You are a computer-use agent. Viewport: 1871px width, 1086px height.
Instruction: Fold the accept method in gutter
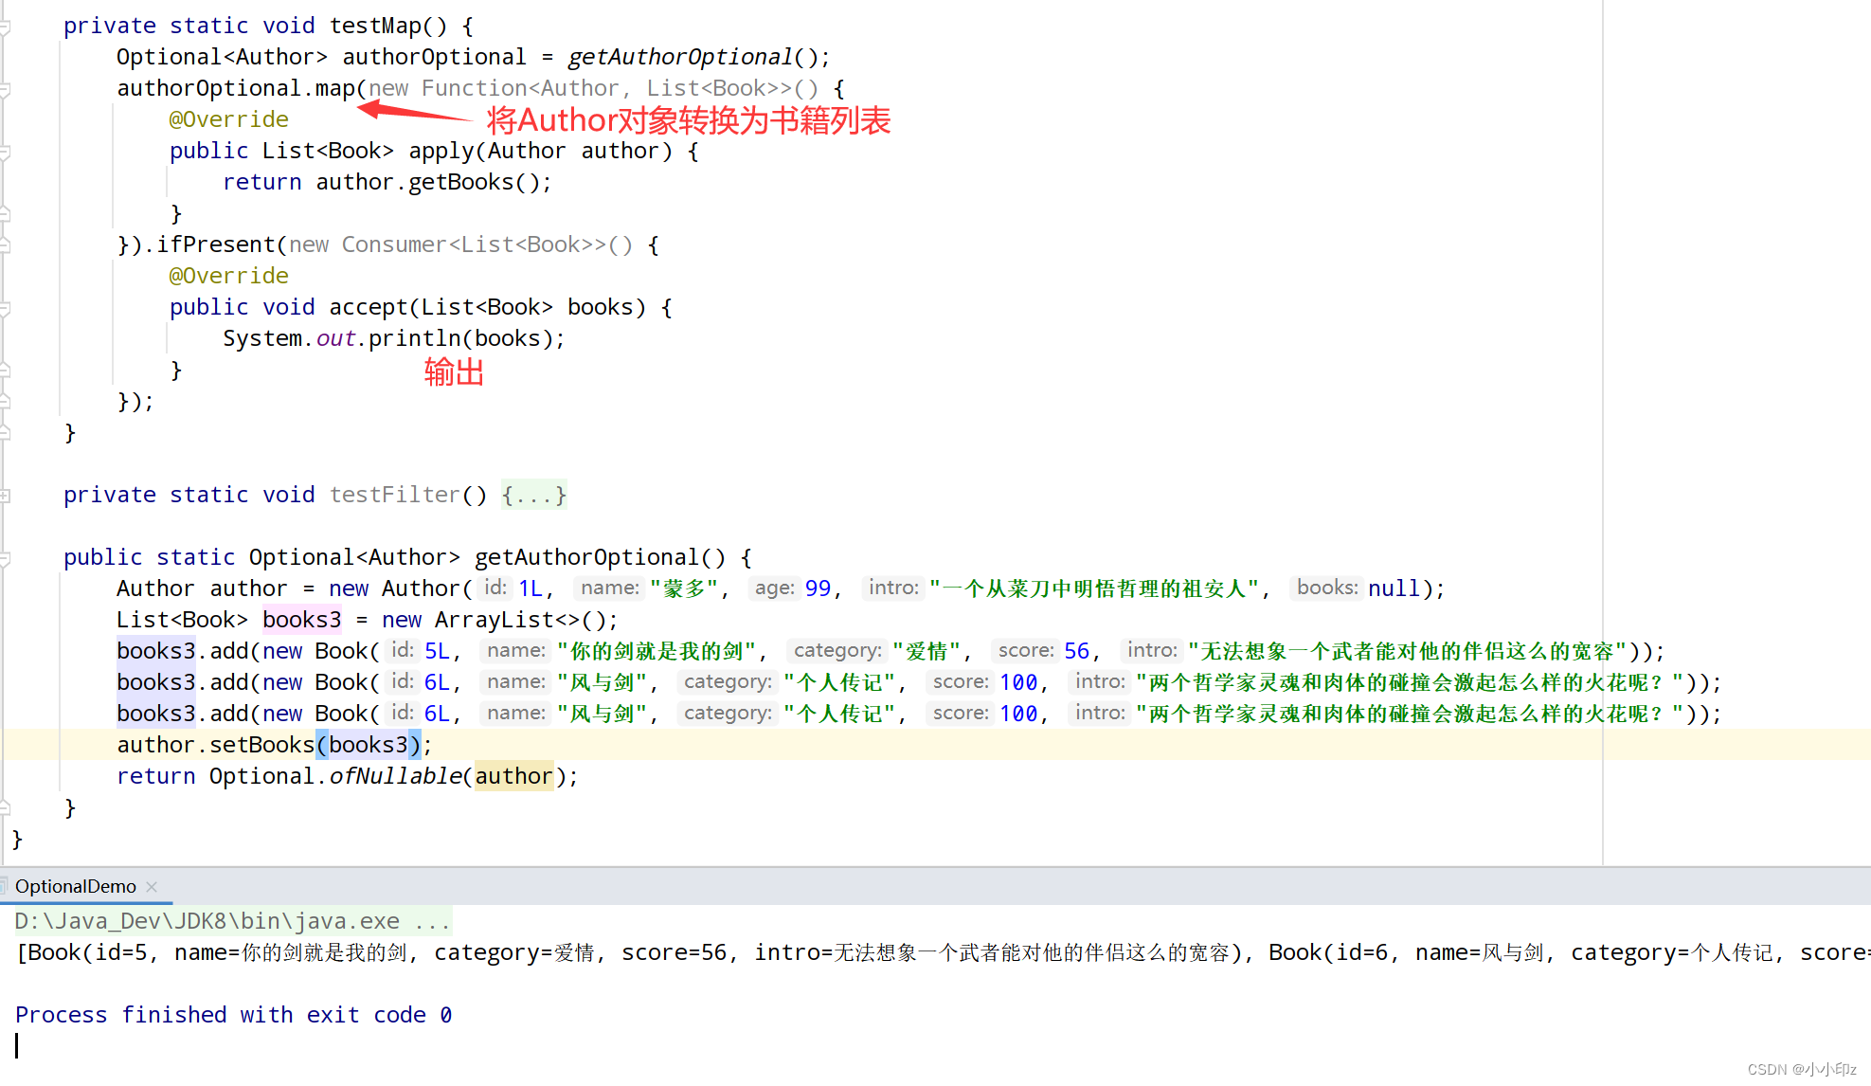tap(5, 308)
